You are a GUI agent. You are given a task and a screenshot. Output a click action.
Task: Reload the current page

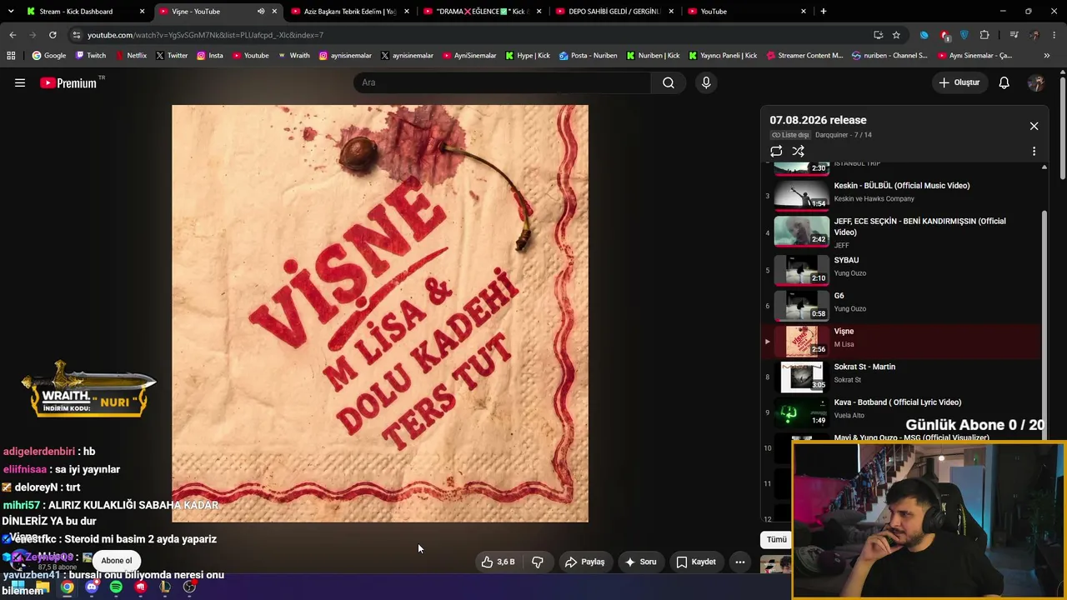pos(53,35)
